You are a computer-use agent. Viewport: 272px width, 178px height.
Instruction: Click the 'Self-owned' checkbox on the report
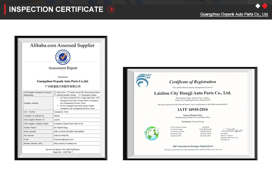click(55, 92)
